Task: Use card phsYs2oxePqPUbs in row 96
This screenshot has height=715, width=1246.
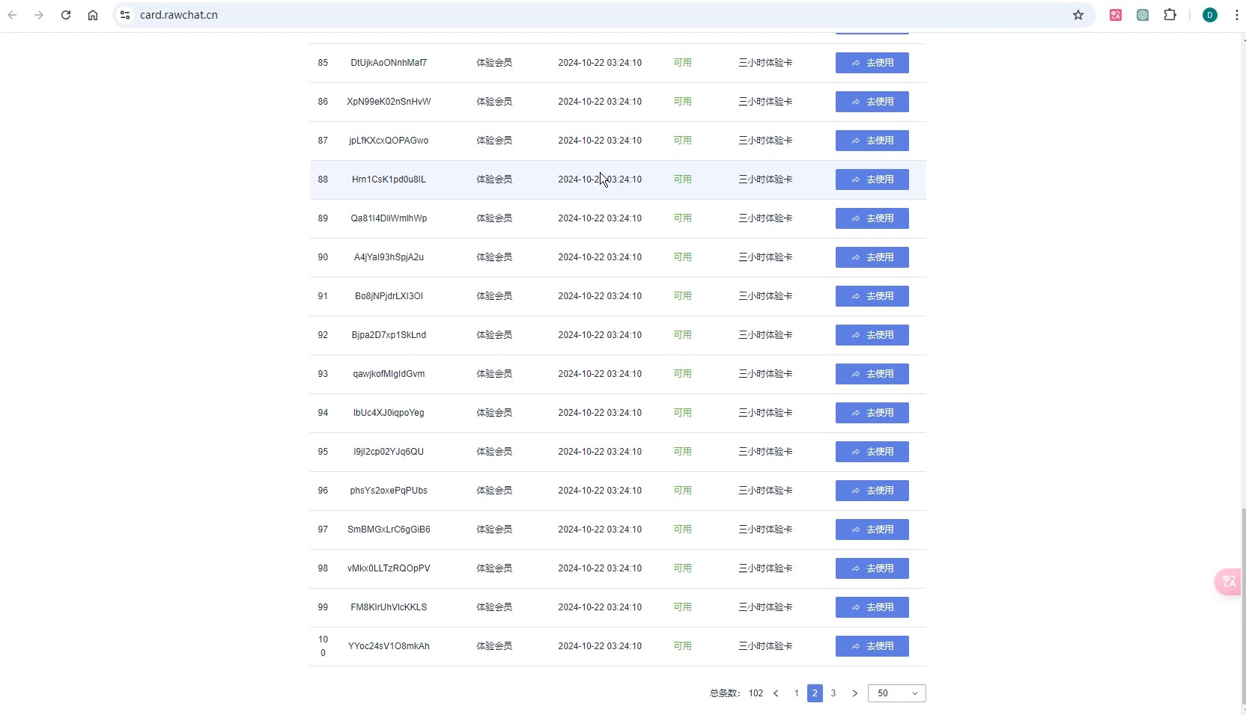Action: click(x=872, y=491)
